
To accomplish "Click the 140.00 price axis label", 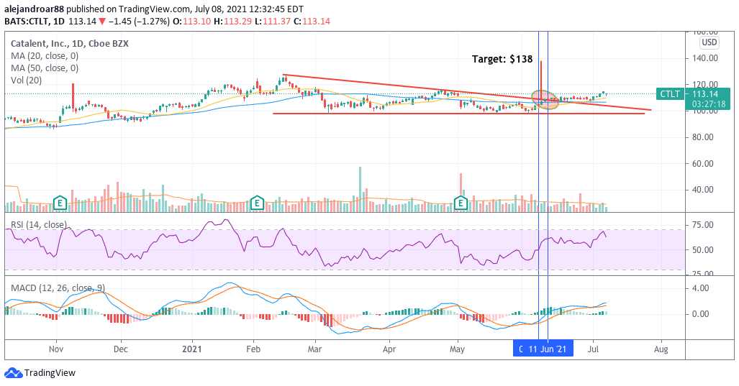I will point(705,58).
